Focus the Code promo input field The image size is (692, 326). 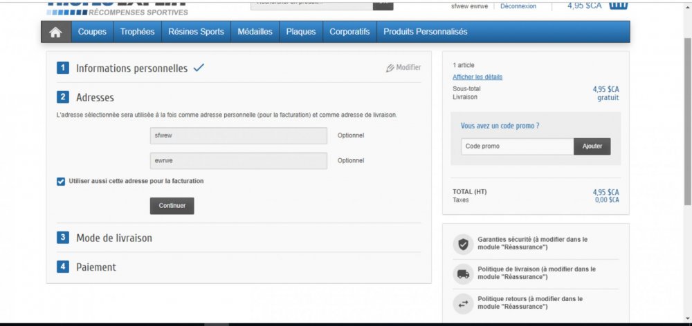[x=517, y=146]
